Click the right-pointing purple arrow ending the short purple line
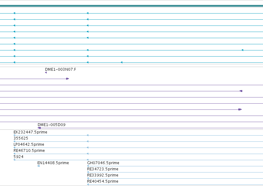Image resolution: width=263 pixels, height=186 pixels. point(68,79)
